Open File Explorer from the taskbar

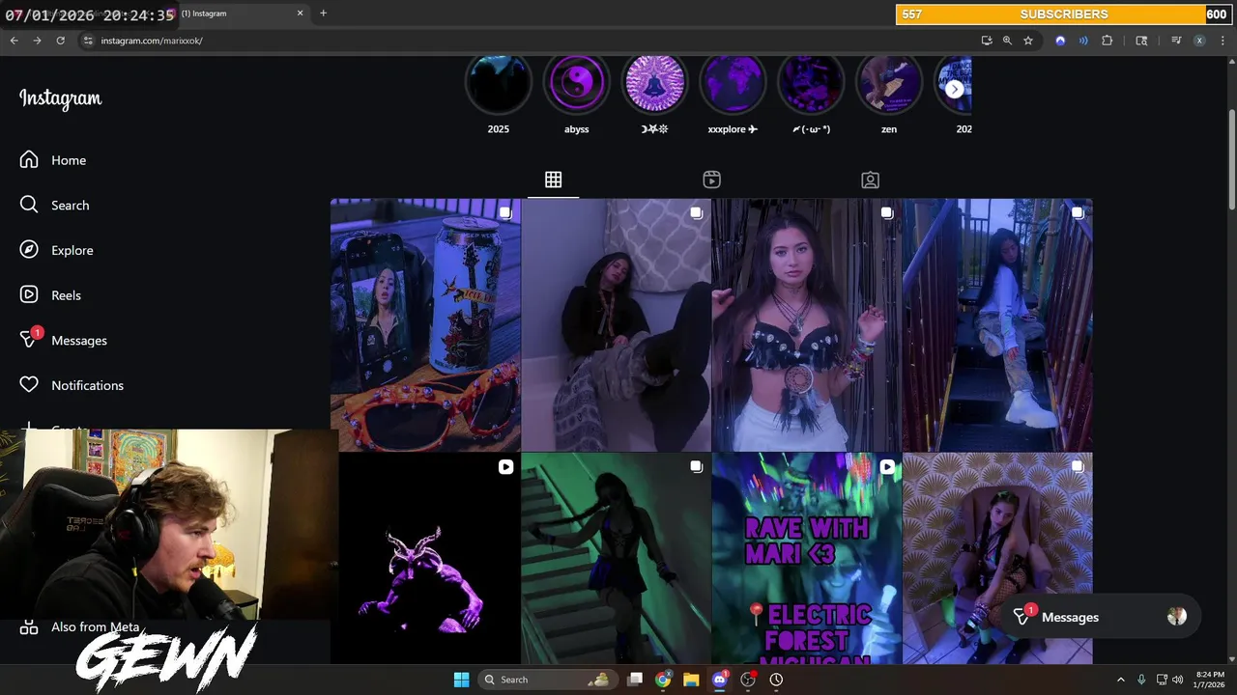coord(691,680)
